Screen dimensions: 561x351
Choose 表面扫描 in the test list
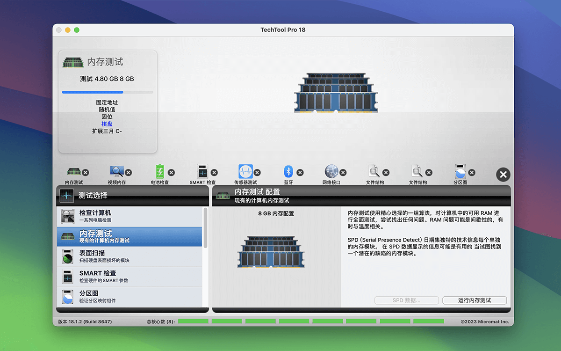[x=129, y=256]
